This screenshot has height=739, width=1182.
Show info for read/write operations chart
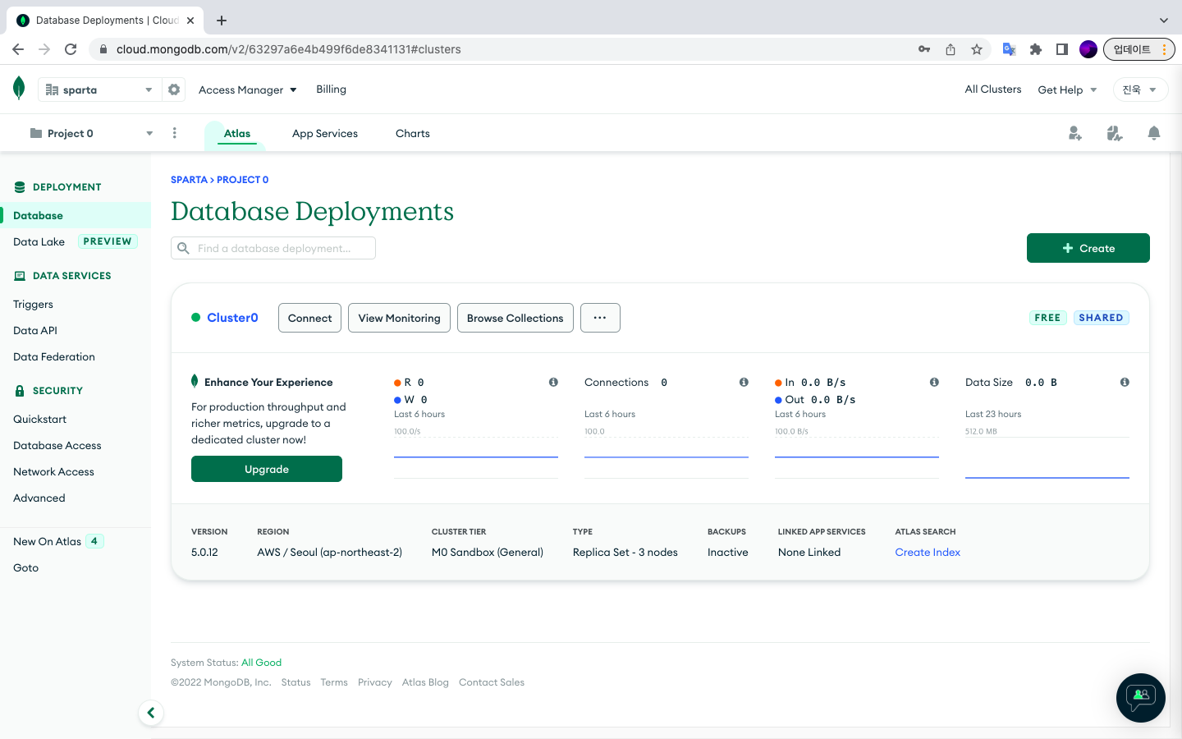553,382
